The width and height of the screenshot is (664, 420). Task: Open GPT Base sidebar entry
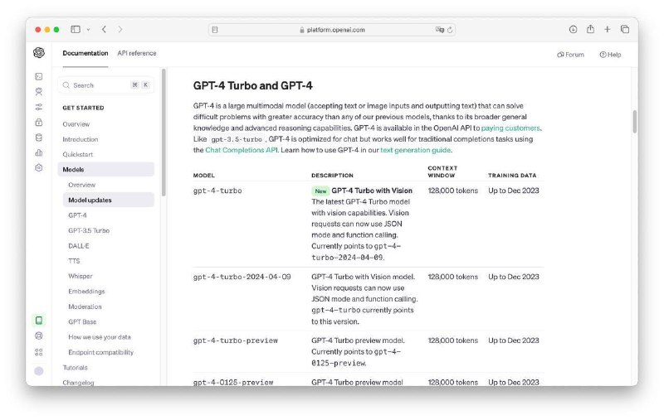pos(82,322)
